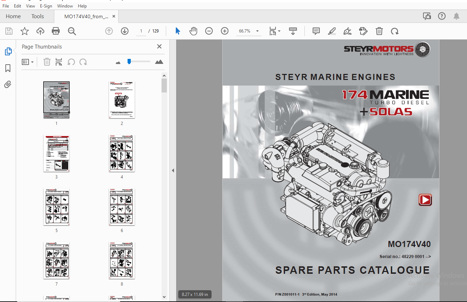Click thumbnails scrollbar up arrow
467x302 pixels.
(x=164, y=76)
